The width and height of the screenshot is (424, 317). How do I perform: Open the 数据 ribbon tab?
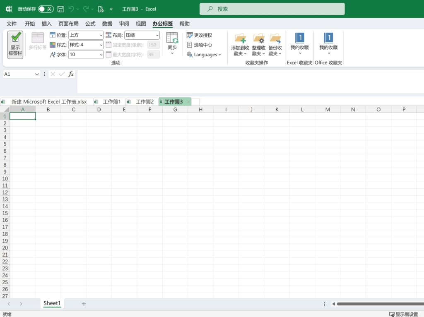click(107, 24)
